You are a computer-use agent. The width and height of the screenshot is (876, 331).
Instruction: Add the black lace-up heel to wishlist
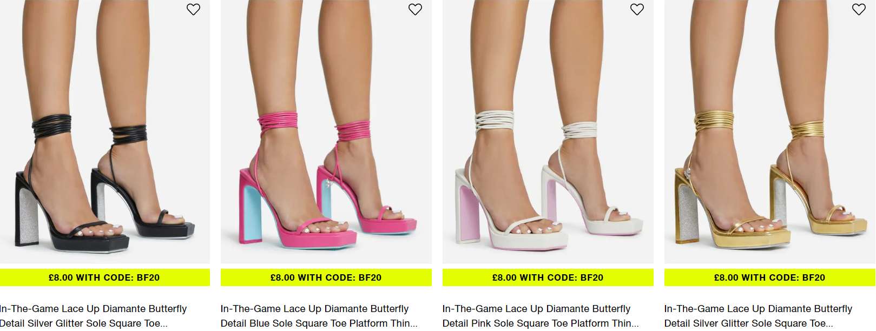pos(193,9)
